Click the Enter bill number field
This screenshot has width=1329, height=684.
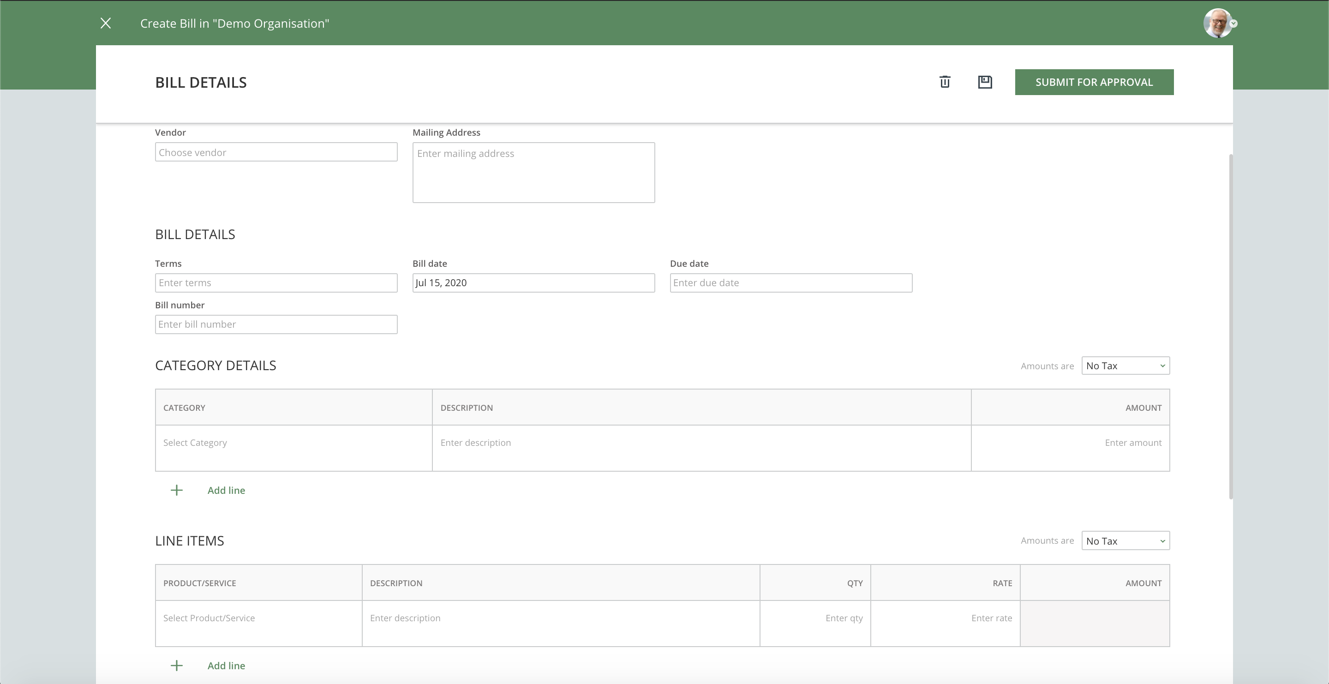coord(276,324)
